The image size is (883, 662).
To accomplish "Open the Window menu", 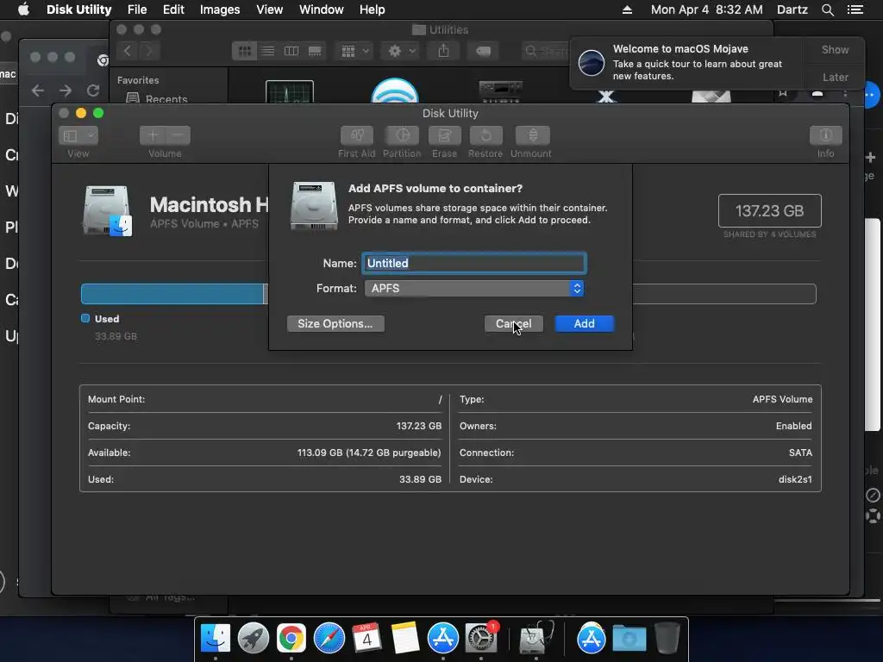I will tap(321, 9).
